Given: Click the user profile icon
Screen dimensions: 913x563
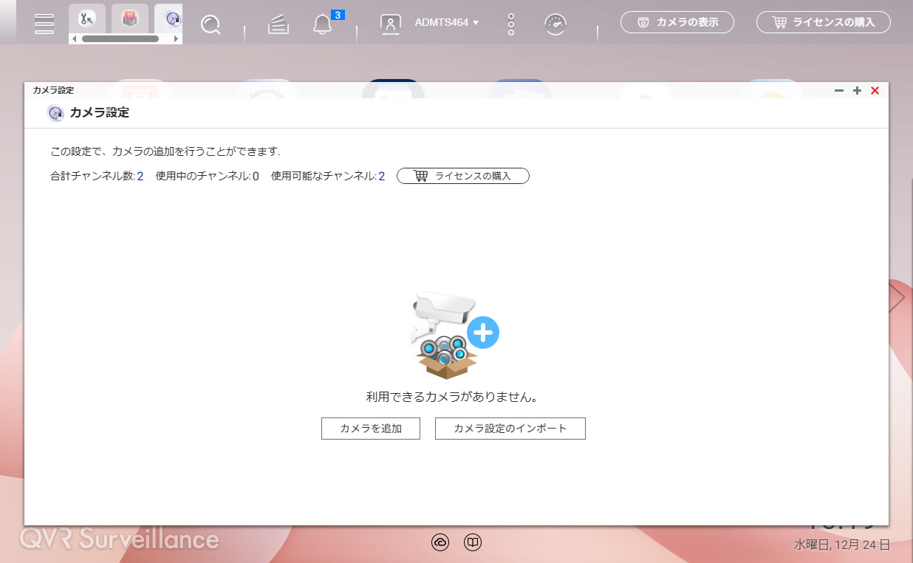Looking at the screenshot, I should [x=390, y=24].
